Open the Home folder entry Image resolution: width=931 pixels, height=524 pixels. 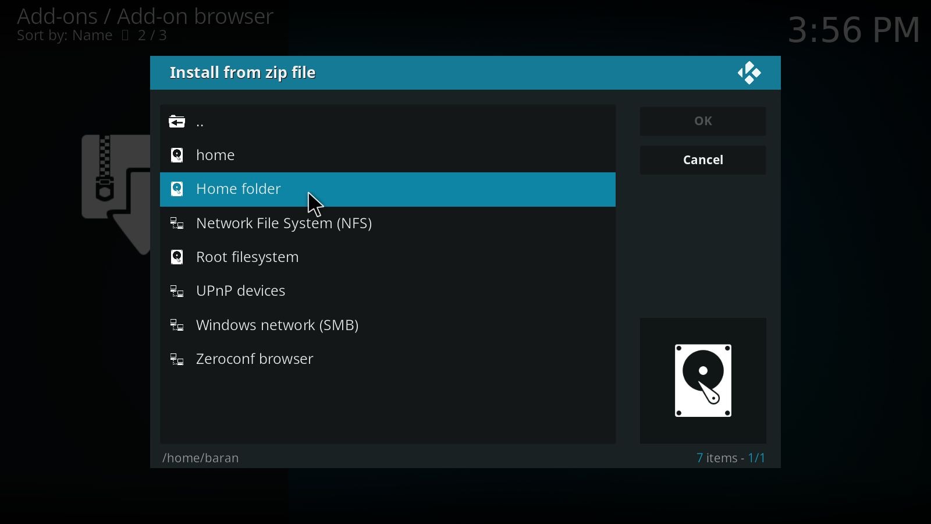(388, 189)
